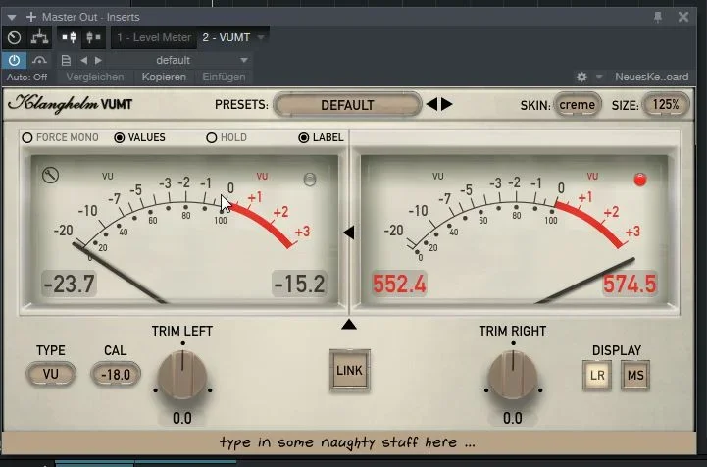Switch to the 1 - Level Meter tab
This screenshot has height=467, width=707.
click(x=154, y=37)
